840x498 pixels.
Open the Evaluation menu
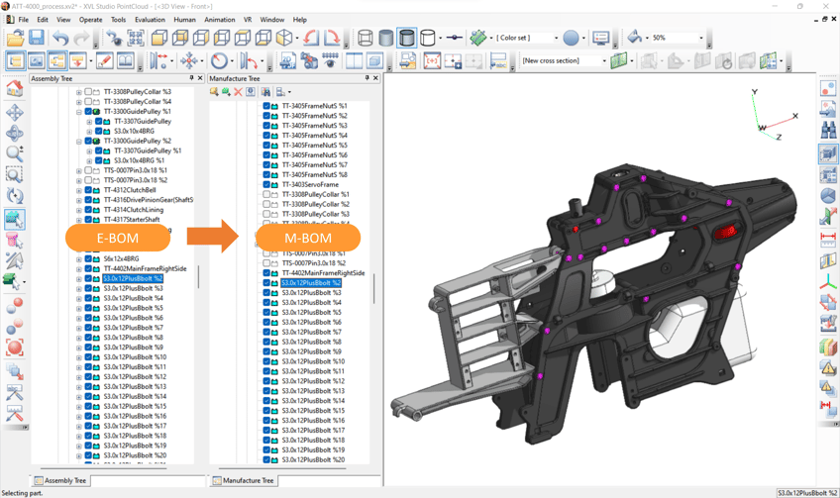150,19
